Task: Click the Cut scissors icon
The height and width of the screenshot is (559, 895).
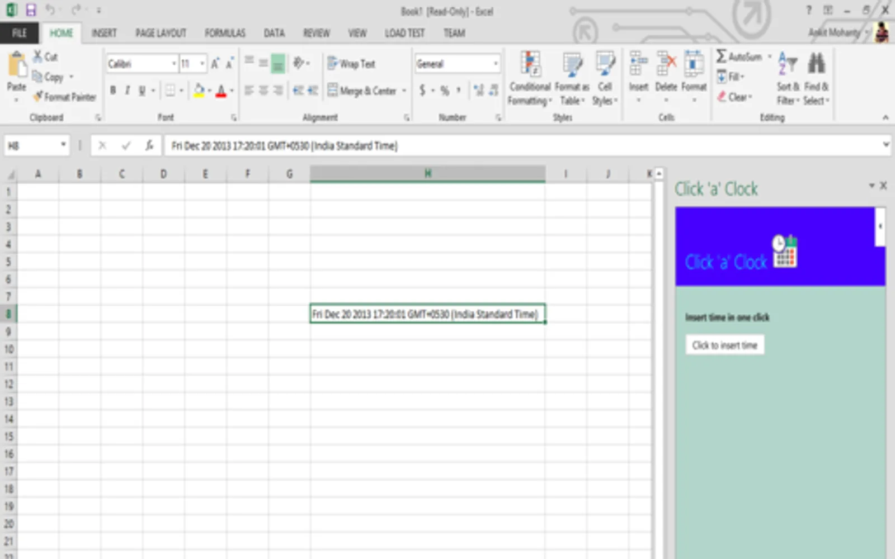Action: [37, 56]
